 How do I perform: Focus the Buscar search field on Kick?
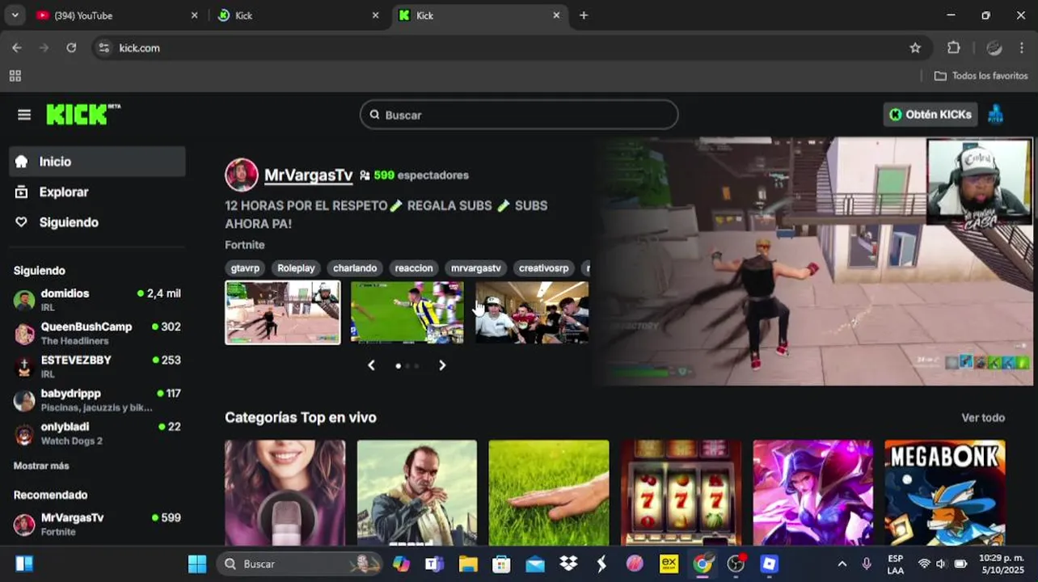click(519, 115)
